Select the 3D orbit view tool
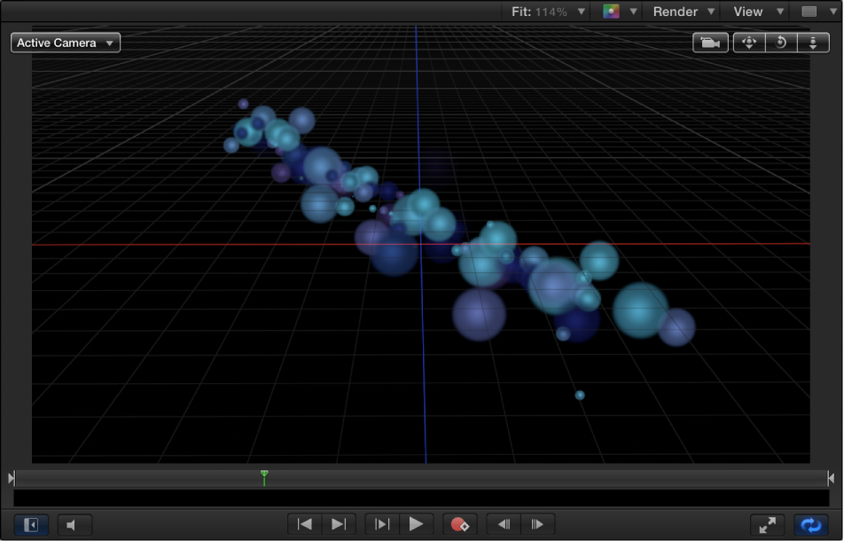Viewport: 844px width, 541px height. [x=781, y=42]
